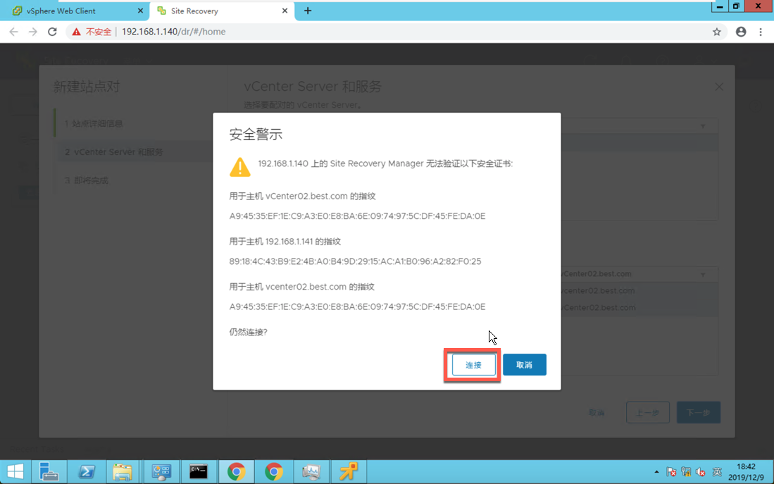Switch to the active Chrome taskbar window
Image resolution: width=774 pixels, height=484 pixels.
pyautogui.click(x=236, y=471)
